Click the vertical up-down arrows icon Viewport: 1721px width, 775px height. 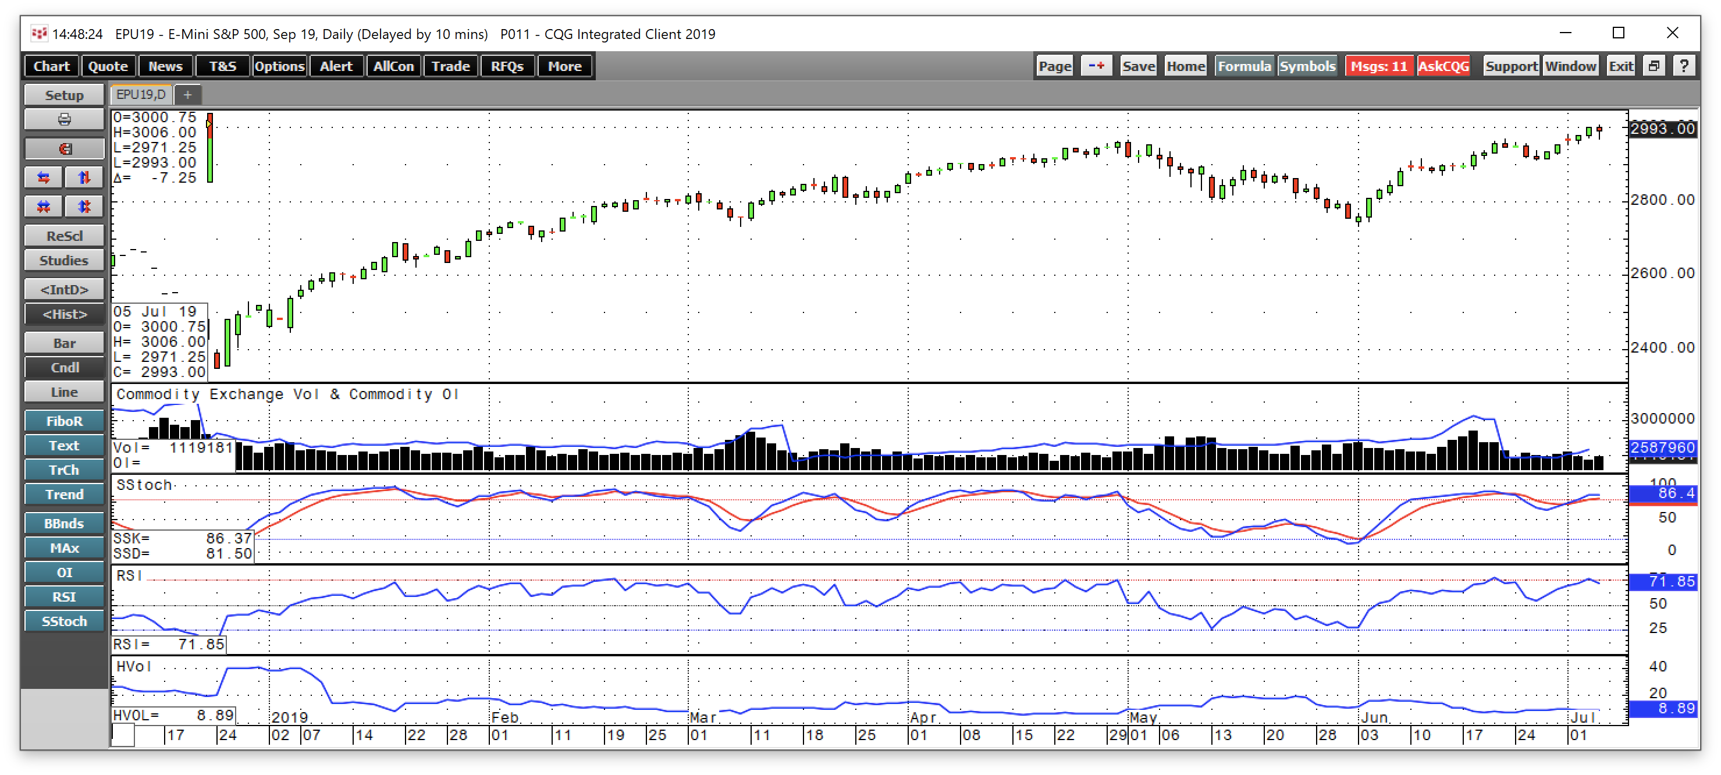84,177
